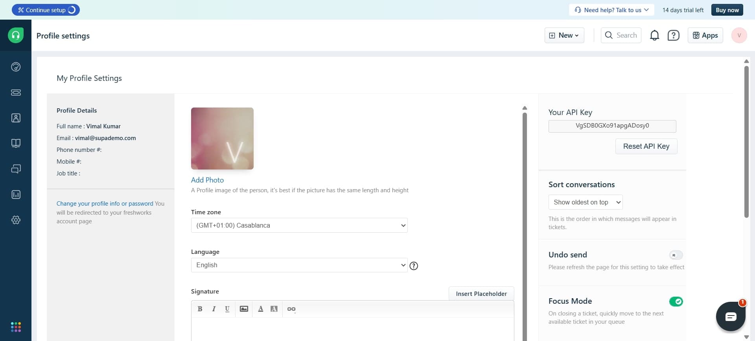This screenshot has width=755, height=341.
Task: Open the Dashboard icon in sidebar
Action: click(16, 67)
